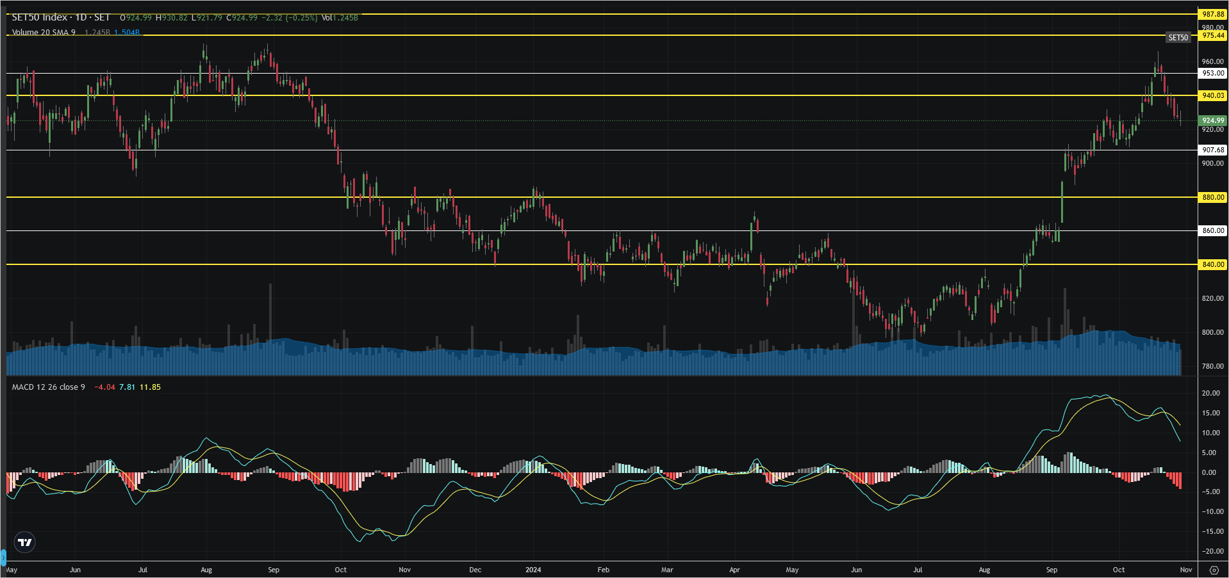Image resolution: width=1229 pixels, height=578 pixels.
Task: Click the blue 1.504B volume SMA value
Action: coord(127,33)
